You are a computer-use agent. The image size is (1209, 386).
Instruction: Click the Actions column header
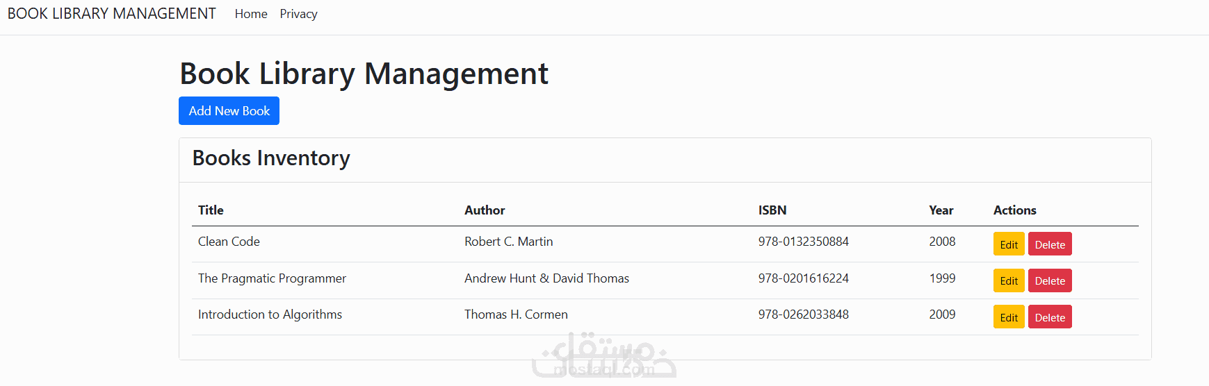1014,210
